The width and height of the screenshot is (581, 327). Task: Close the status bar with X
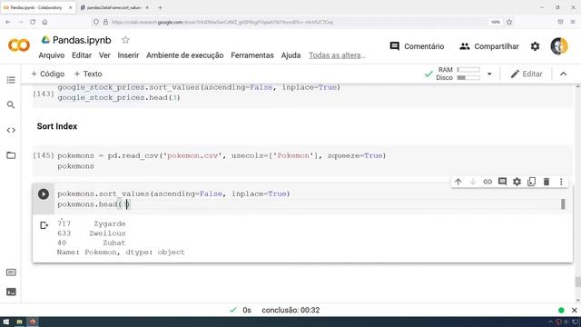point(575,310)
